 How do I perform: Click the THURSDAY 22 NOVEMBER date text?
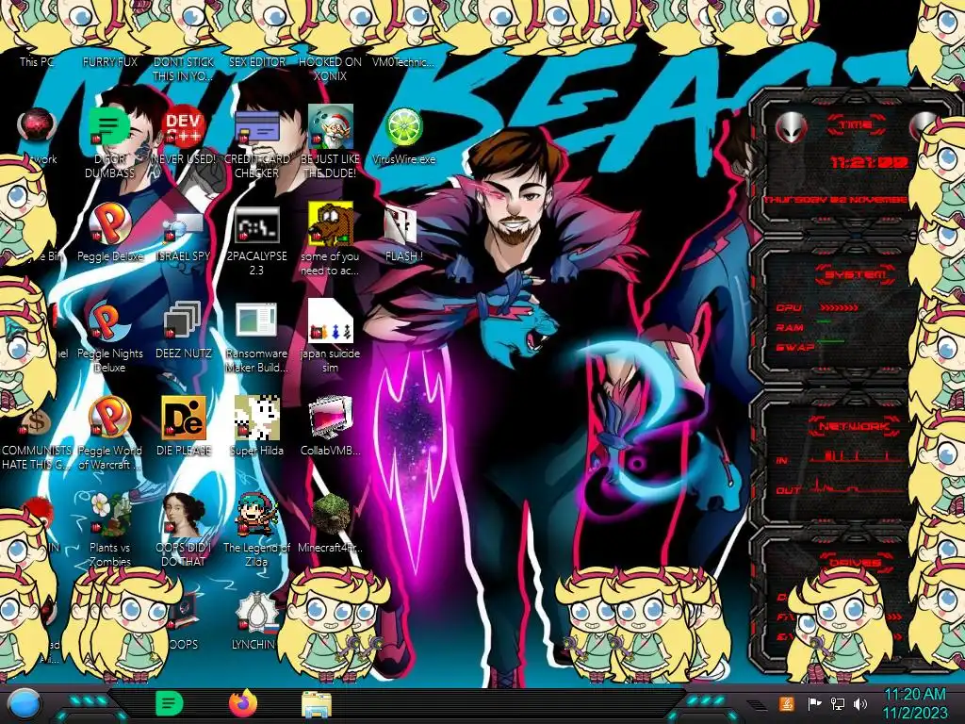[x=835, y=200]
